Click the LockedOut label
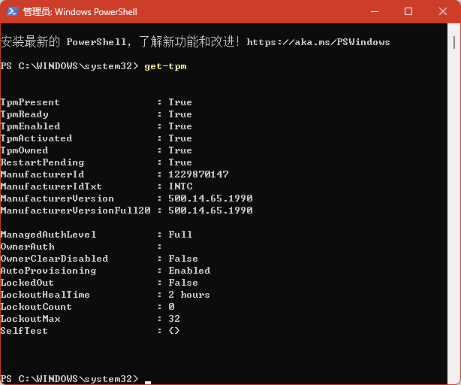 tap(27, 283)
